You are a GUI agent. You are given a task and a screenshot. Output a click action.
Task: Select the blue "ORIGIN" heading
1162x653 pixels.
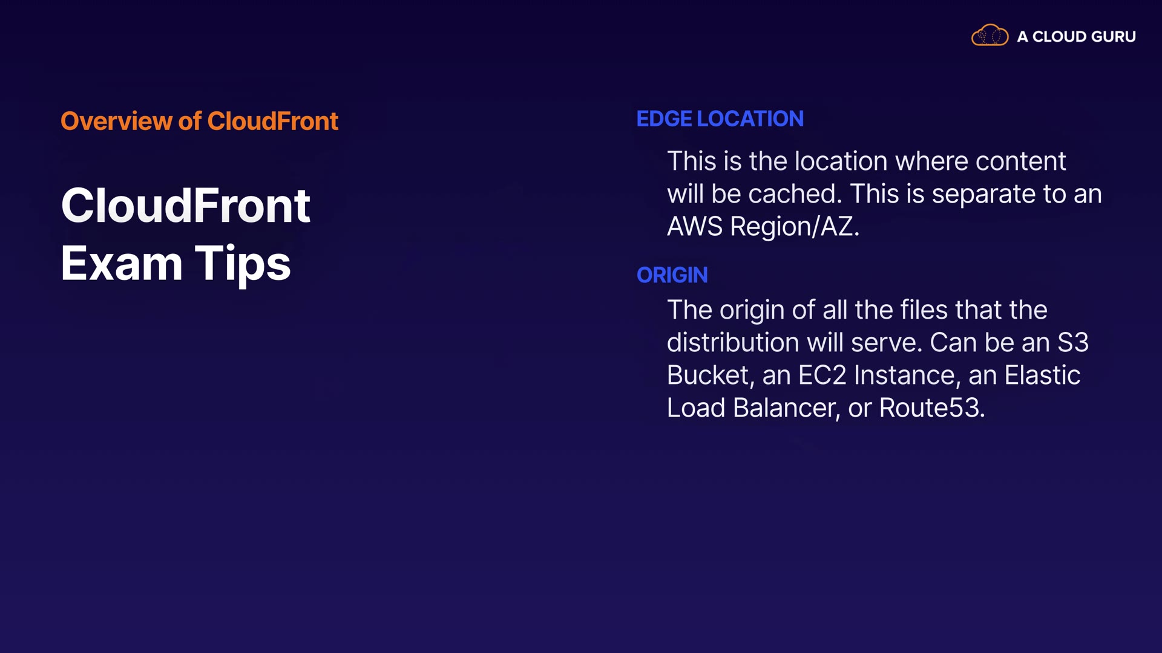(x=672, y=275)
